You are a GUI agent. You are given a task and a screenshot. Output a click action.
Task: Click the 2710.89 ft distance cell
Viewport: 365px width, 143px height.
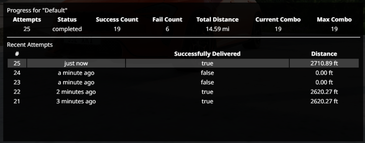coord(324,63)
